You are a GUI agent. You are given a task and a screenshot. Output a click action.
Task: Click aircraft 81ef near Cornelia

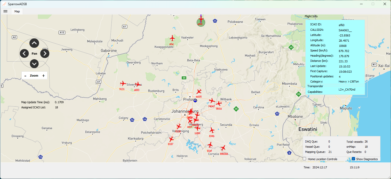tap(210, 145)
